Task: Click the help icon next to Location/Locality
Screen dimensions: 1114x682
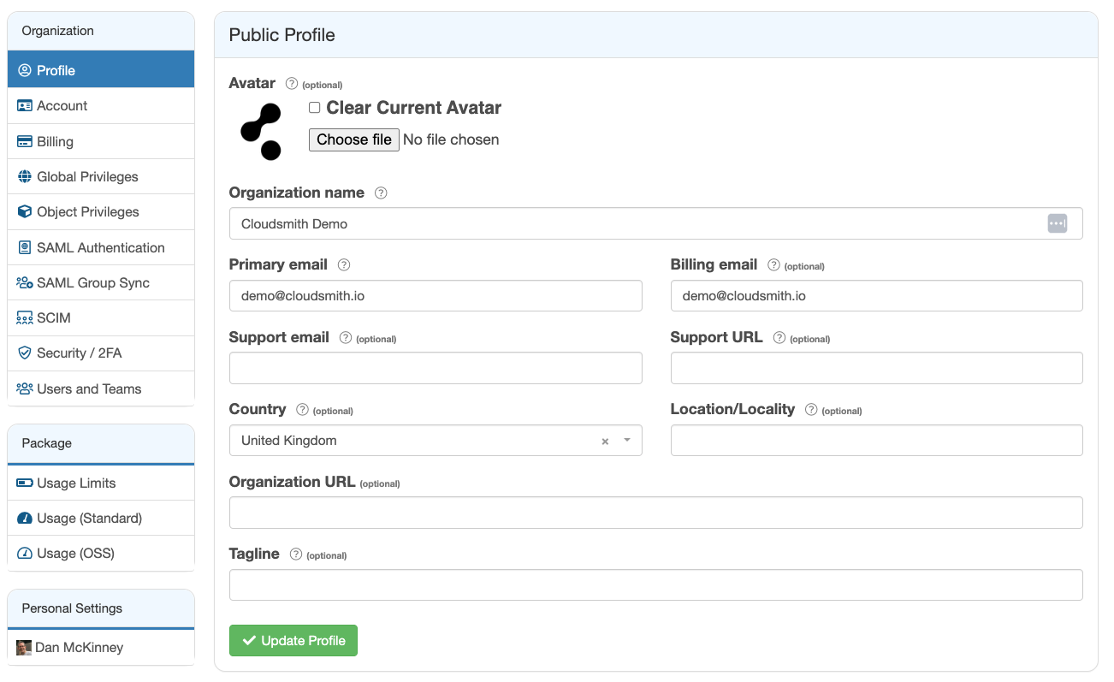Action: click(811, 410)
